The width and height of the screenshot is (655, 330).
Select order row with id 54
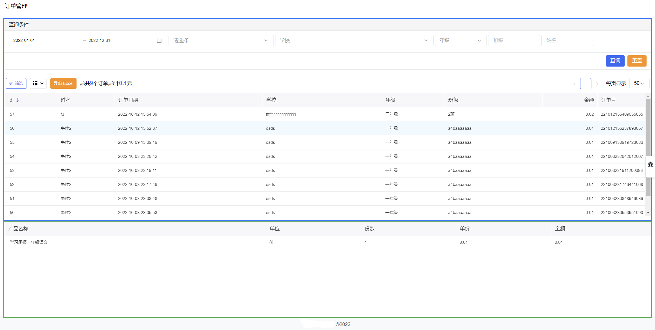[x=325, y=156]
